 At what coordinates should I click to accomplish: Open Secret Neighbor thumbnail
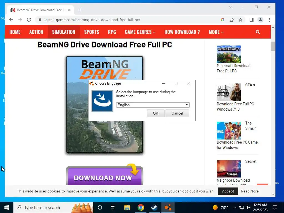[229, 169]
